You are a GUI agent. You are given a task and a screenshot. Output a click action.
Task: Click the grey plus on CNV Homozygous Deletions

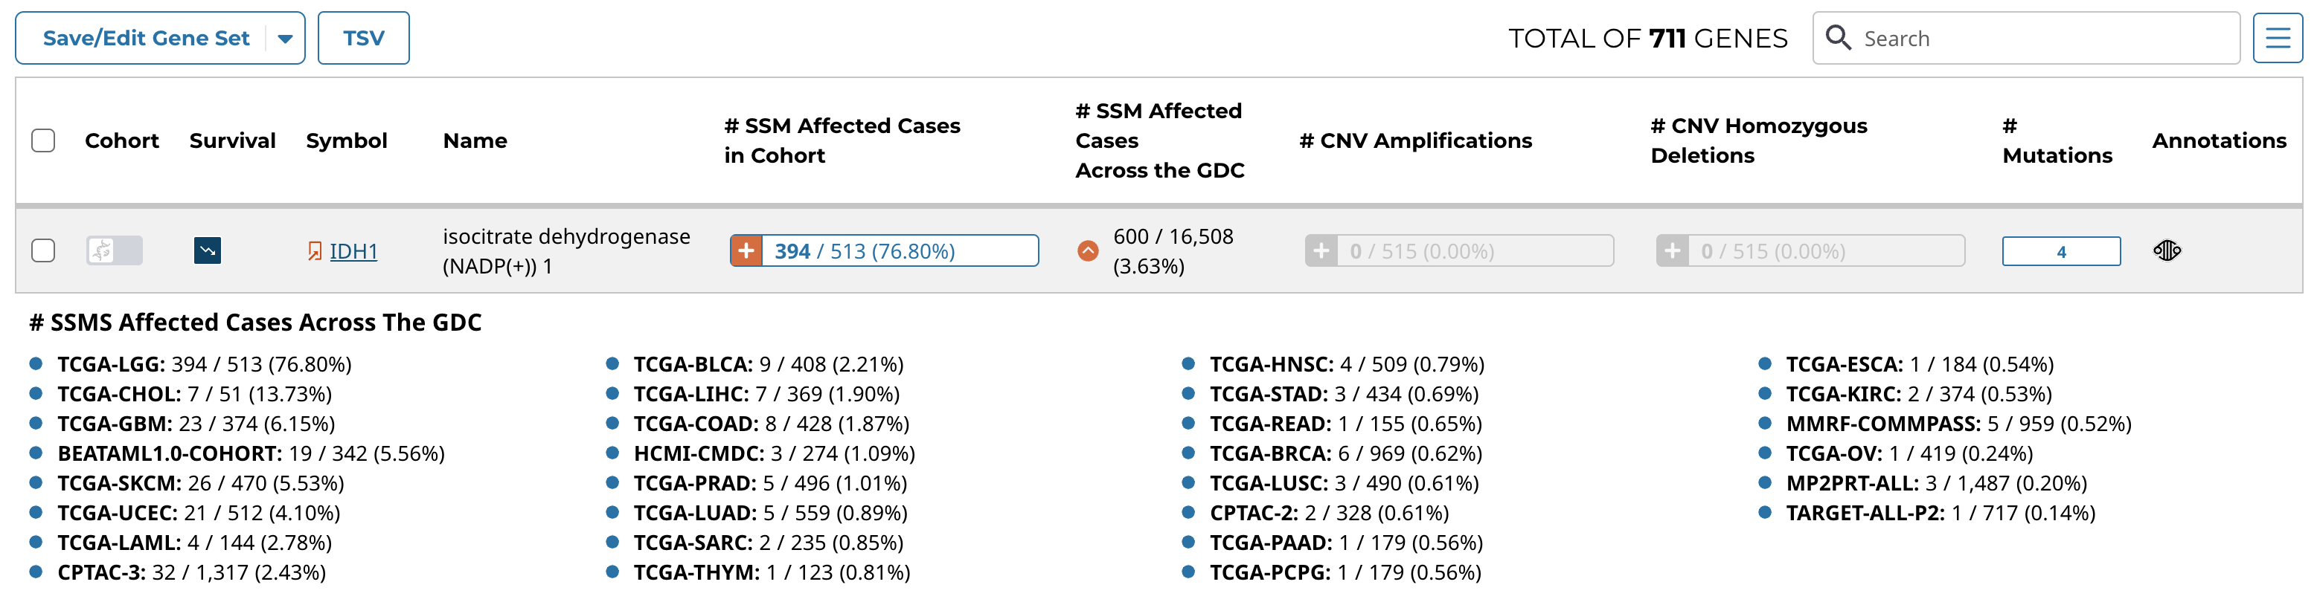coord(1671,250)
